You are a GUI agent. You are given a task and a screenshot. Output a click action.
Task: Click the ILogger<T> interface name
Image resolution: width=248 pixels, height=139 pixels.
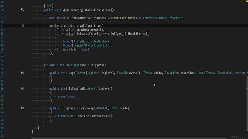pos(98,65)
